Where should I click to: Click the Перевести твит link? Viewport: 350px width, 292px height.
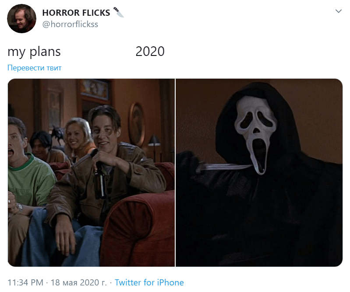point(34,68)
